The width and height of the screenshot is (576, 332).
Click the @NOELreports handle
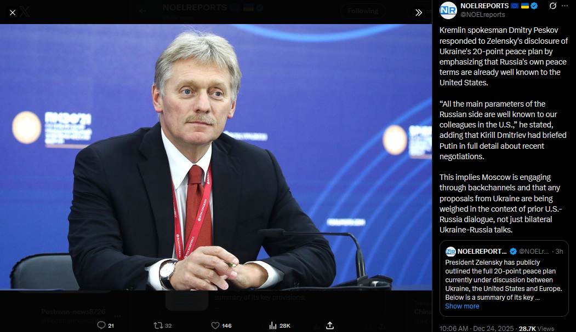(483, 15)
